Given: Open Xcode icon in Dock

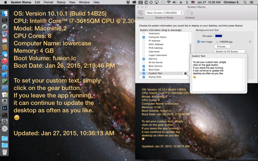Looking at the screenshot, I should [5, 74].
